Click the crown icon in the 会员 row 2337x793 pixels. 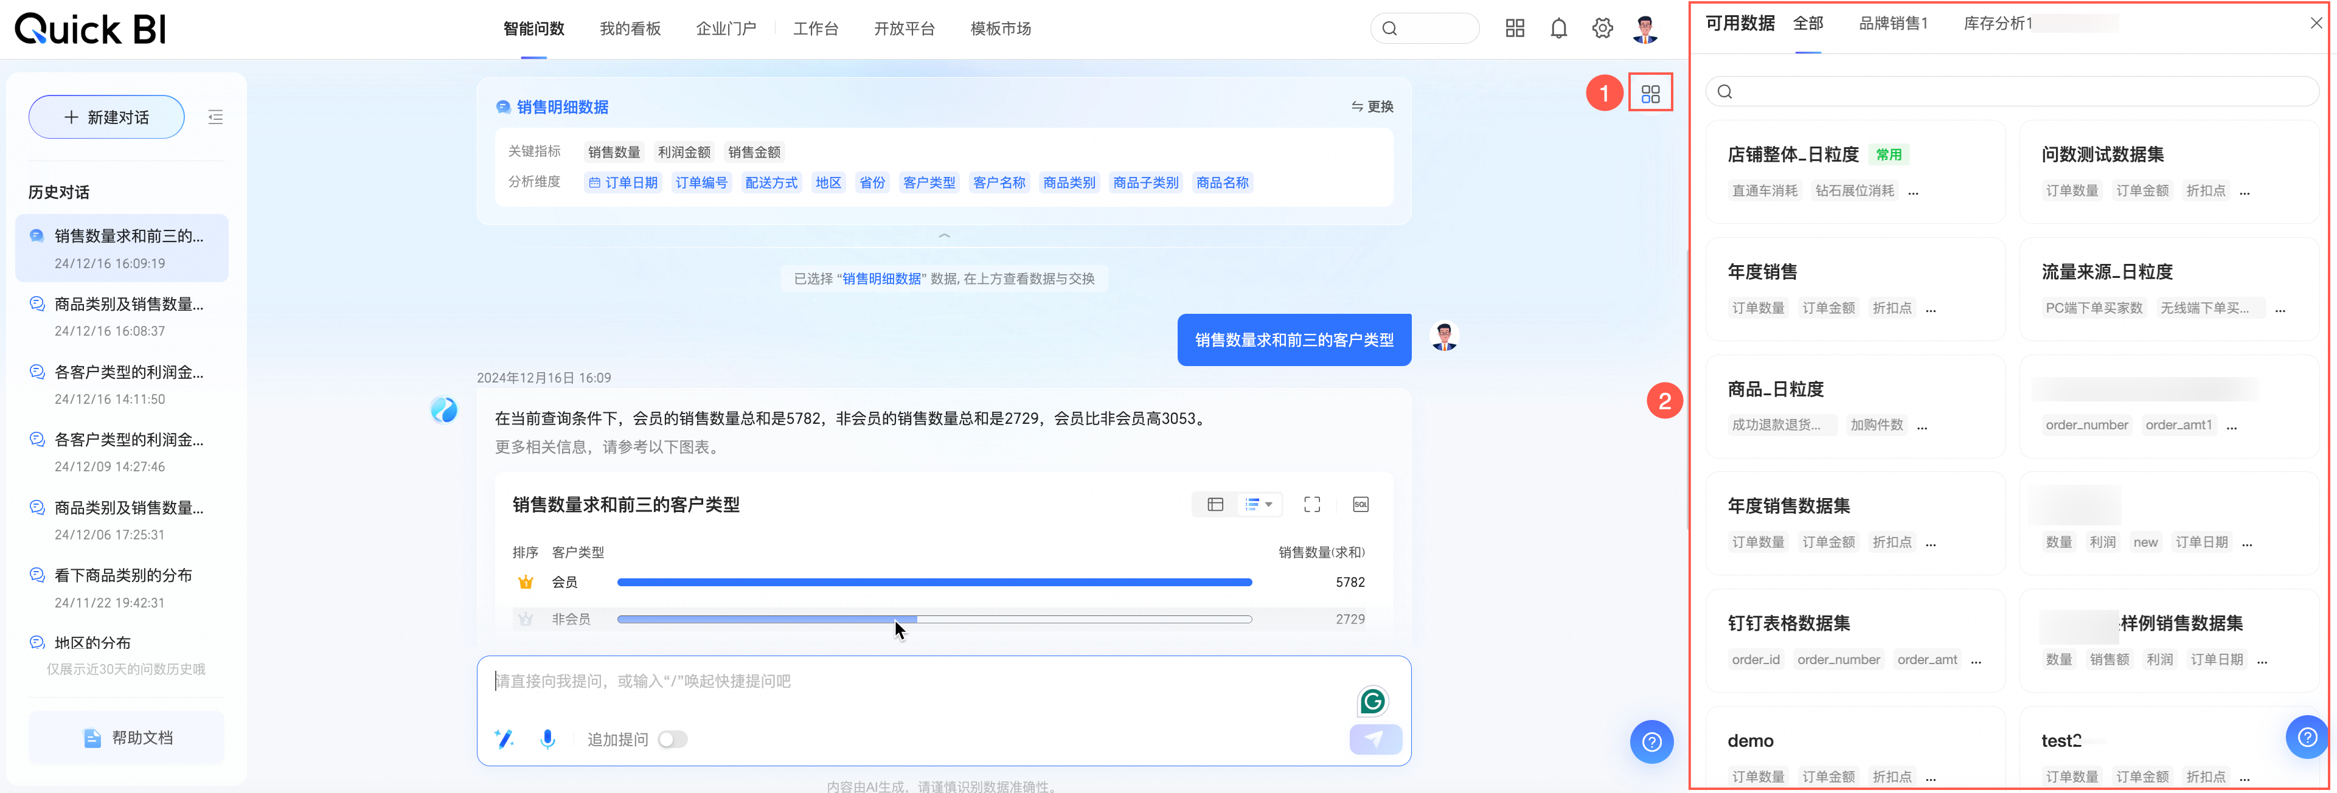click(x=526, y=583)
